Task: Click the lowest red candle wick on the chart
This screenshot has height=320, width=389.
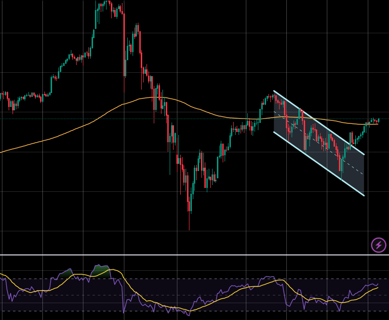Action: click(x=189, y=223)
